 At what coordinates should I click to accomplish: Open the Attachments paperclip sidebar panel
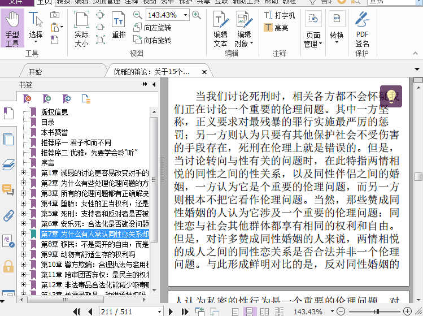point(8,215)
